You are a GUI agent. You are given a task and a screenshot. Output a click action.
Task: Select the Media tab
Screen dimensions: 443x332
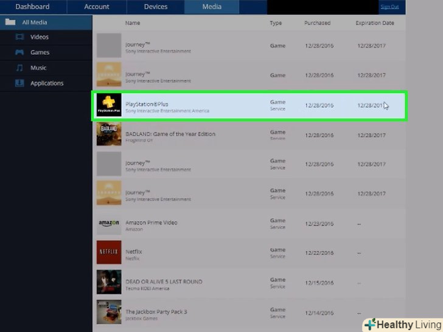coord(212,7)
